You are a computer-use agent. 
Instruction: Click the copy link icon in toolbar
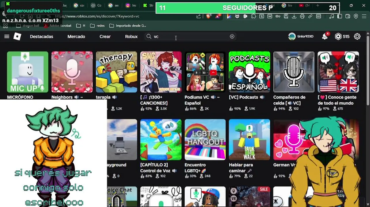point(310,16)
